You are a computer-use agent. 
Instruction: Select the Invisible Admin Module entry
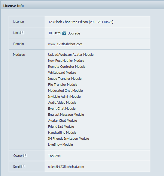pyautogui.click(x=64, y=97)
